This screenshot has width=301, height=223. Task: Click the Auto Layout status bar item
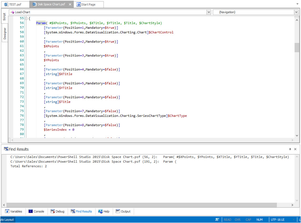[x=7, y=219]
